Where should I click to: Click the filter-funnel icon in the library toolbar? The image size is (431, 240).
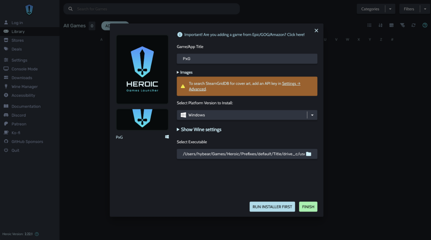tap(403, 25)
